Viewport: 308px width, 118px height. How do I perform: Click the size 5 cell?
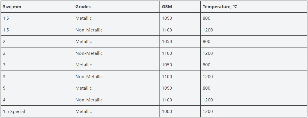37,88
